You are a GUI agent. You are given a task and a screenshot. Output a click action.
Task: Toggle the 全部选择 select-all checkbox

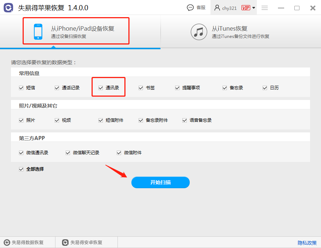pyautogui.click(x=21, y=169)
